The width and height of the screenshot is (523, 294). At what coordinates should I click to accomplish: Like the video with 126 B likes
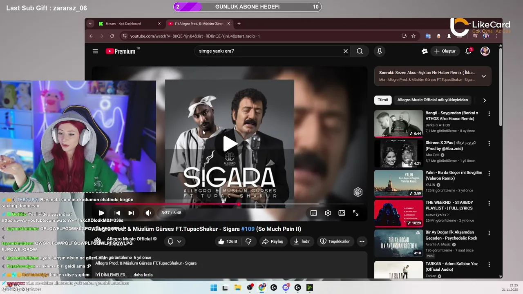click(228, 241)
